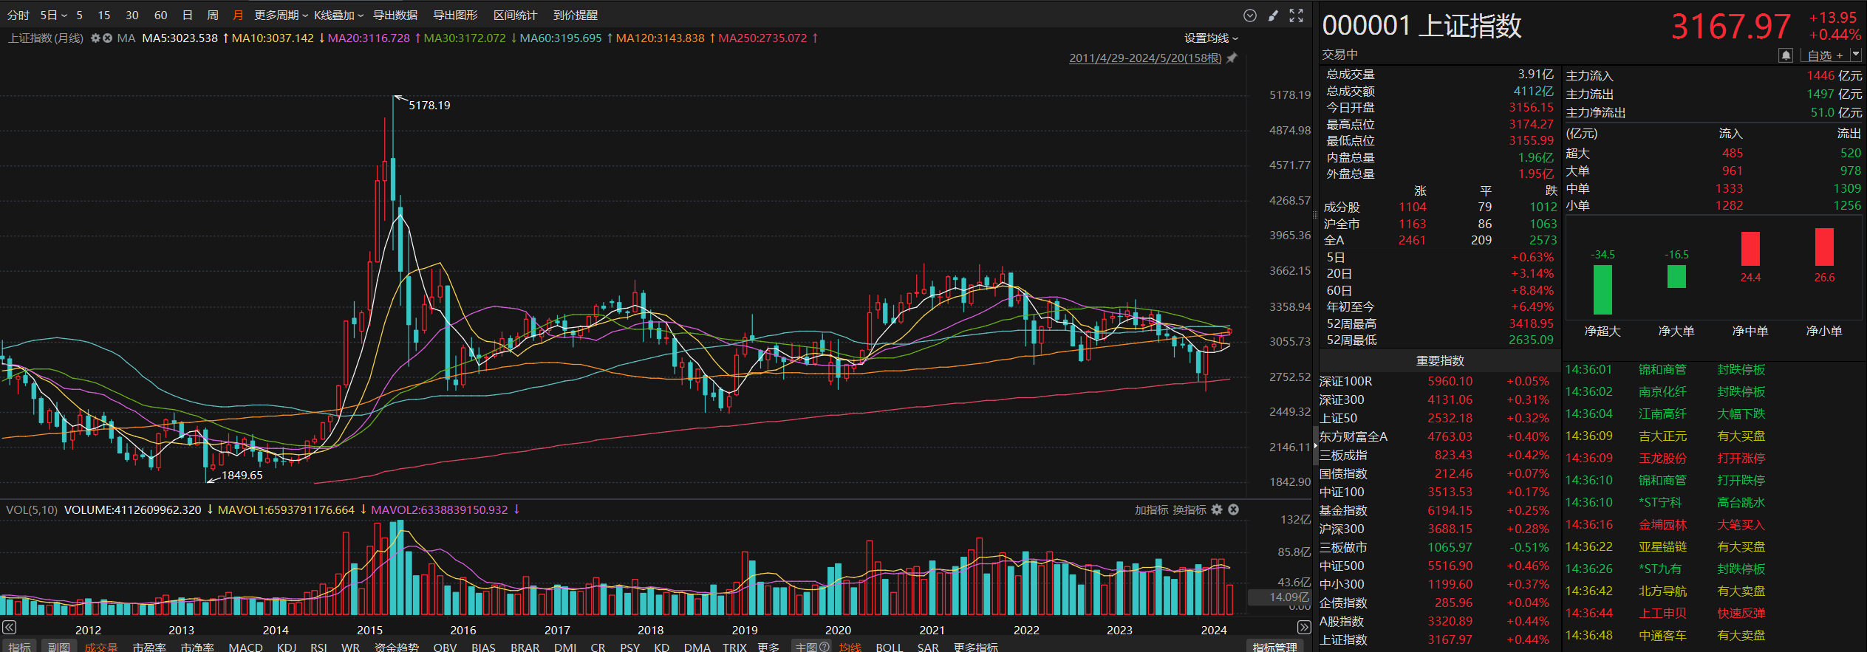Switch to daily K-line period 日
The height and width of the screenshot is (652, 1867).
click(188, 16)
